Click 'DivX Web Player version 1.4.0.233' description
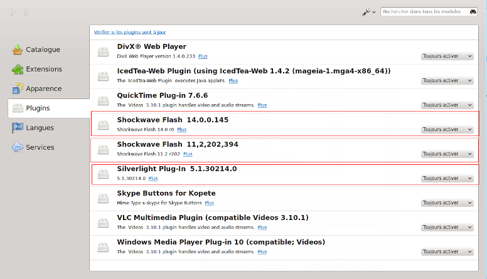This screenshot has height=279, width=487. click(156, 56)
